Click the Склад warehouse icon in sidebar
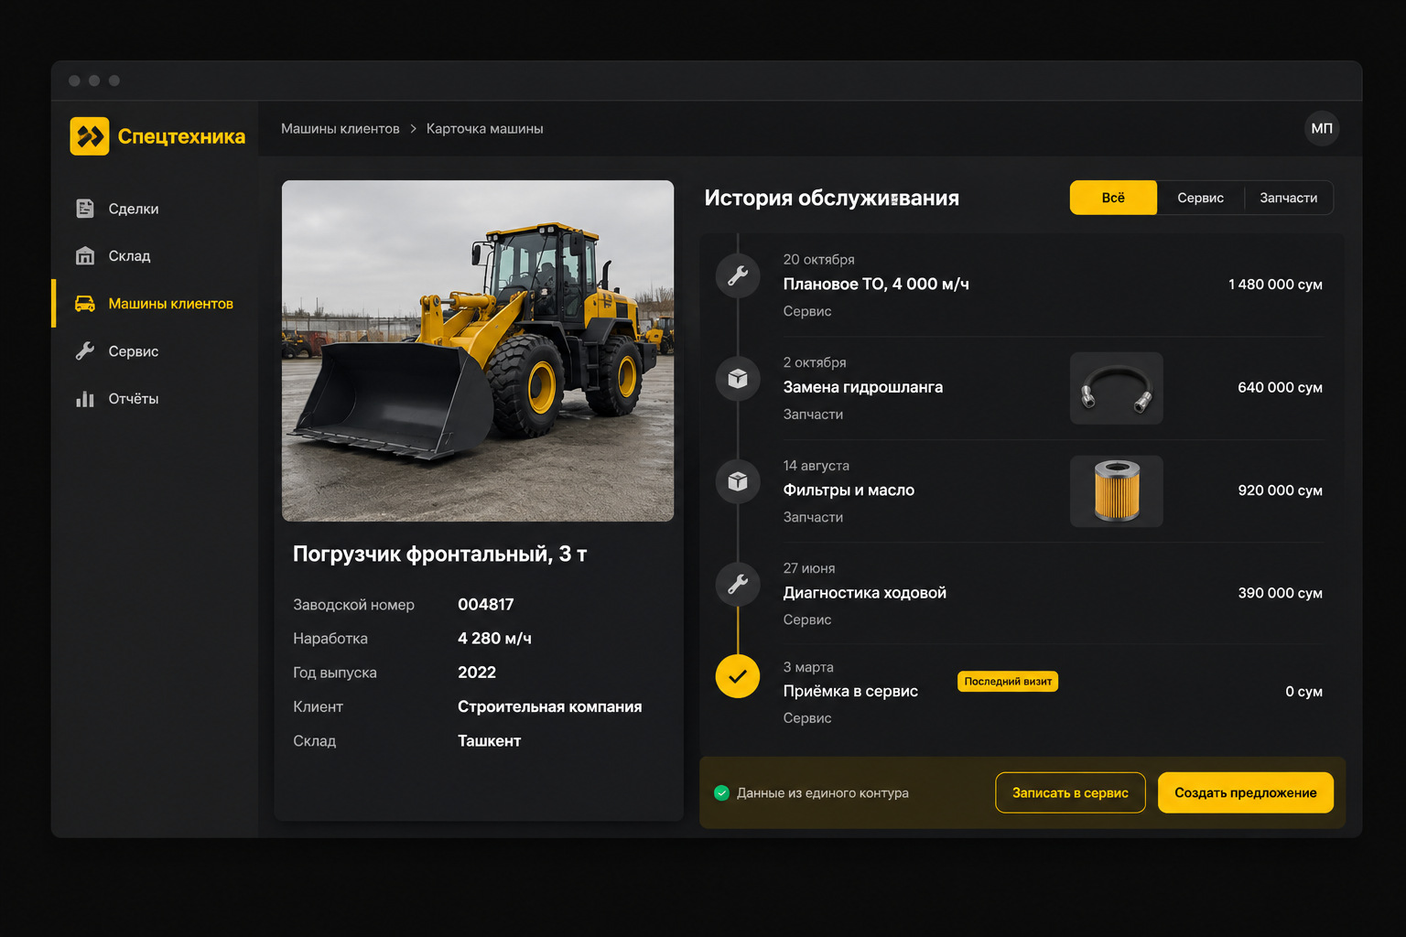The height and width of the screenshot is (937, 1406). [85, 256]
